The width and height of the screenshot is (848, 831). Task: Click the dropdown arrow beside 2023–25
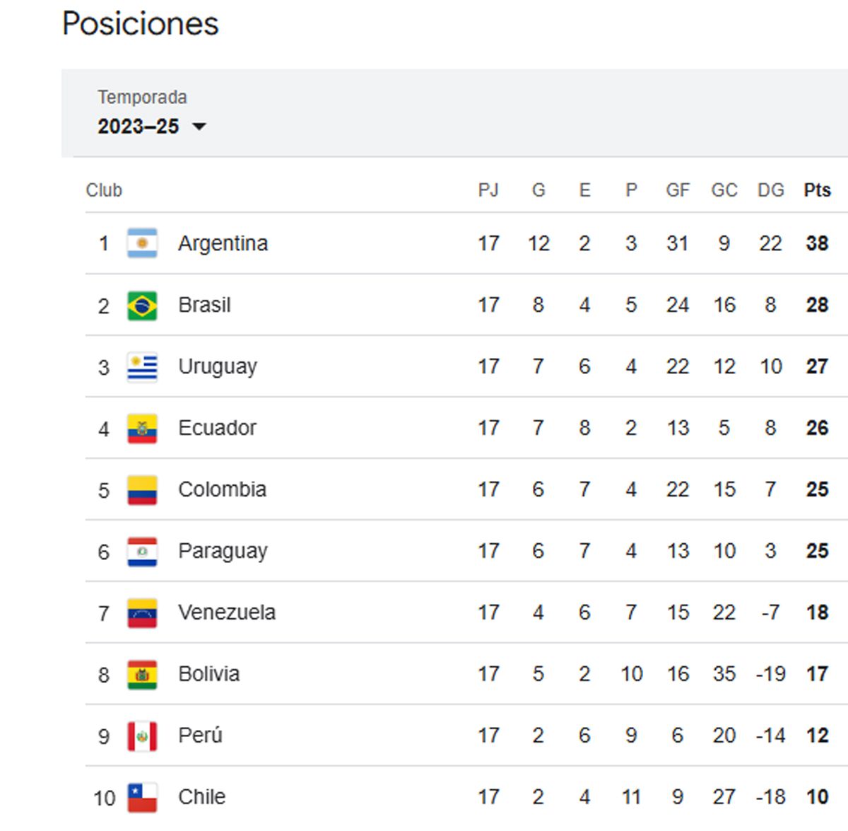click(x=199, y=127)
